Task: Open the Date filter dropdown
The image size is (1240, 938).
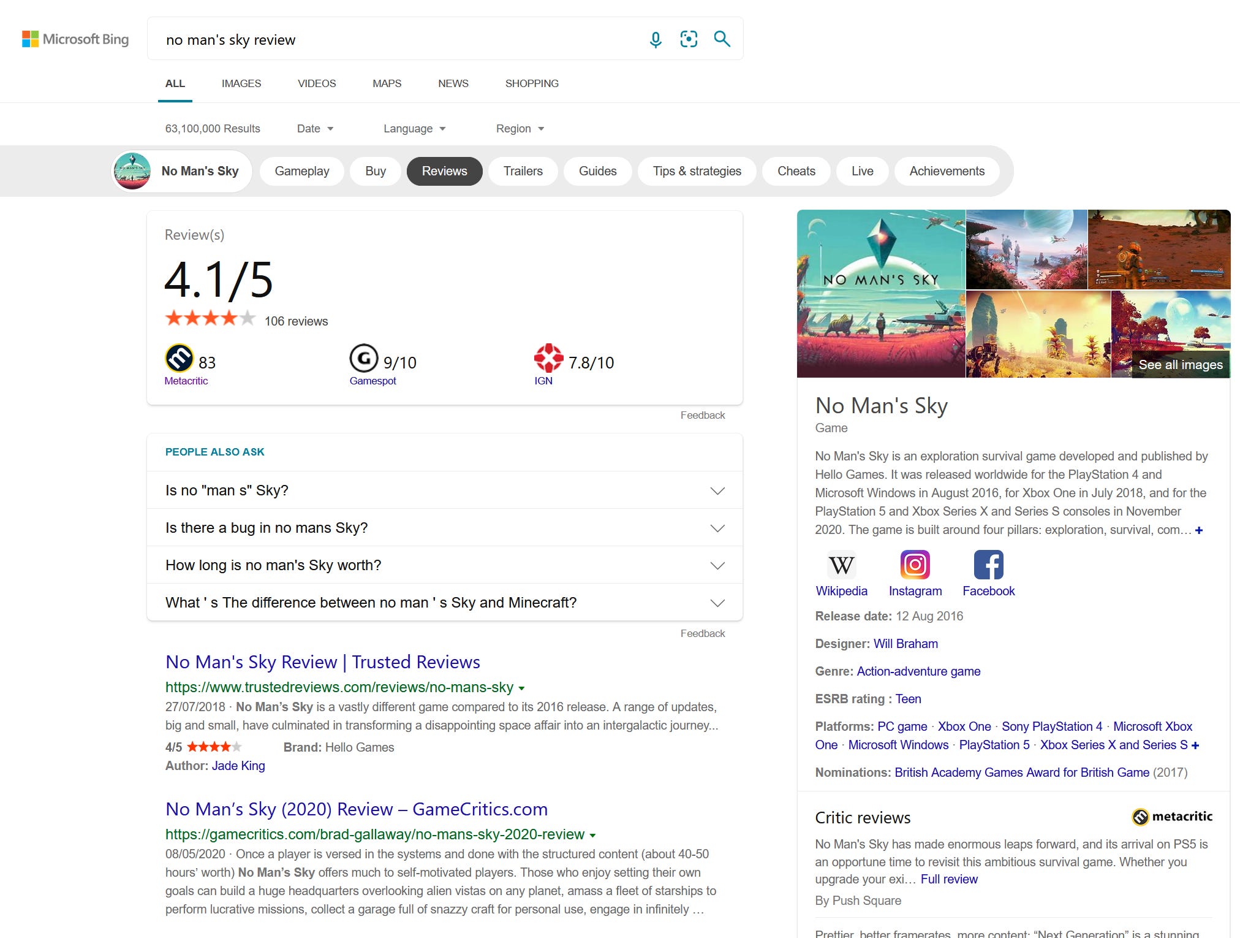Action: click(315, 129)
